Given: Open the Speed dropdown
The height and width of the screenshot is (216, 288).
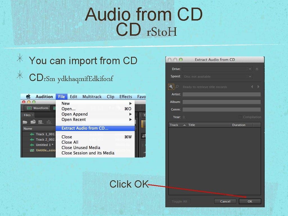Looking at the screenshot, I should pyautogui.click(x=217, y=76).
